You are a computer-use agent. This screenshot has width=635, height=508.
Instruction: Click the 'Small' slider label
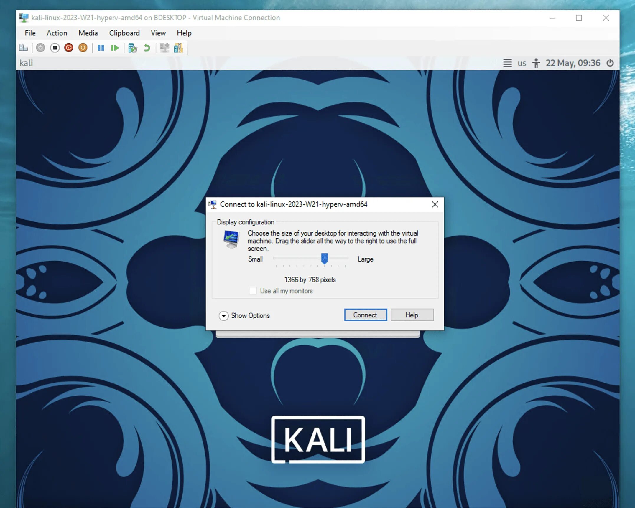pyautogui.click(x=255, y=259)
